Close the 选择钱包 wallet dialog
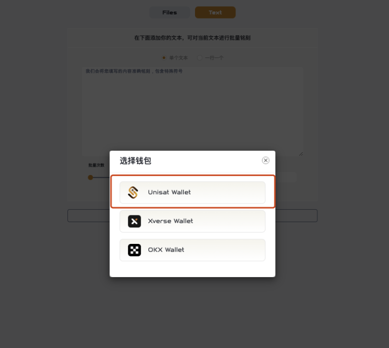389x348 pixels. point(266,160)
